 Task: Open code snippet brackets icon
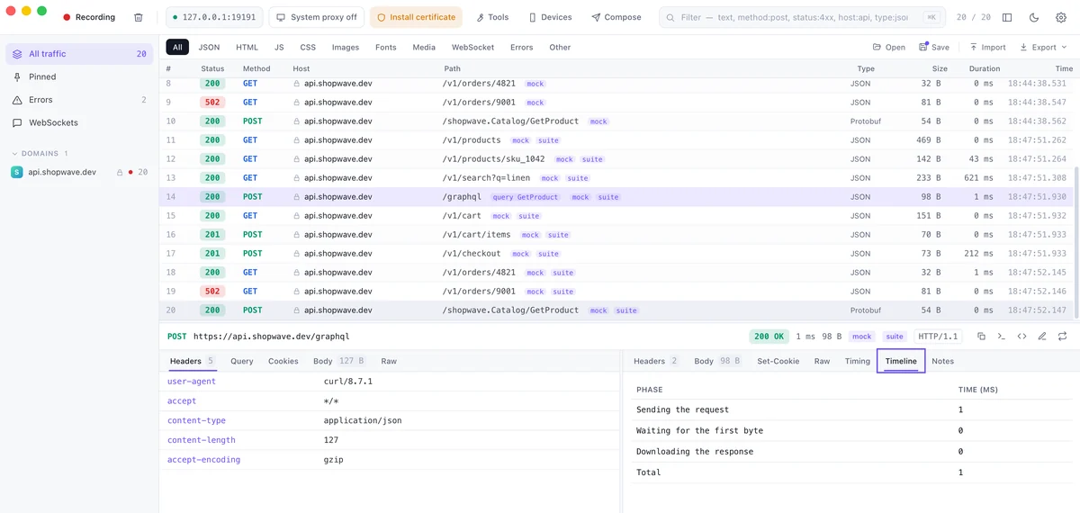(x=1021, y=337)
